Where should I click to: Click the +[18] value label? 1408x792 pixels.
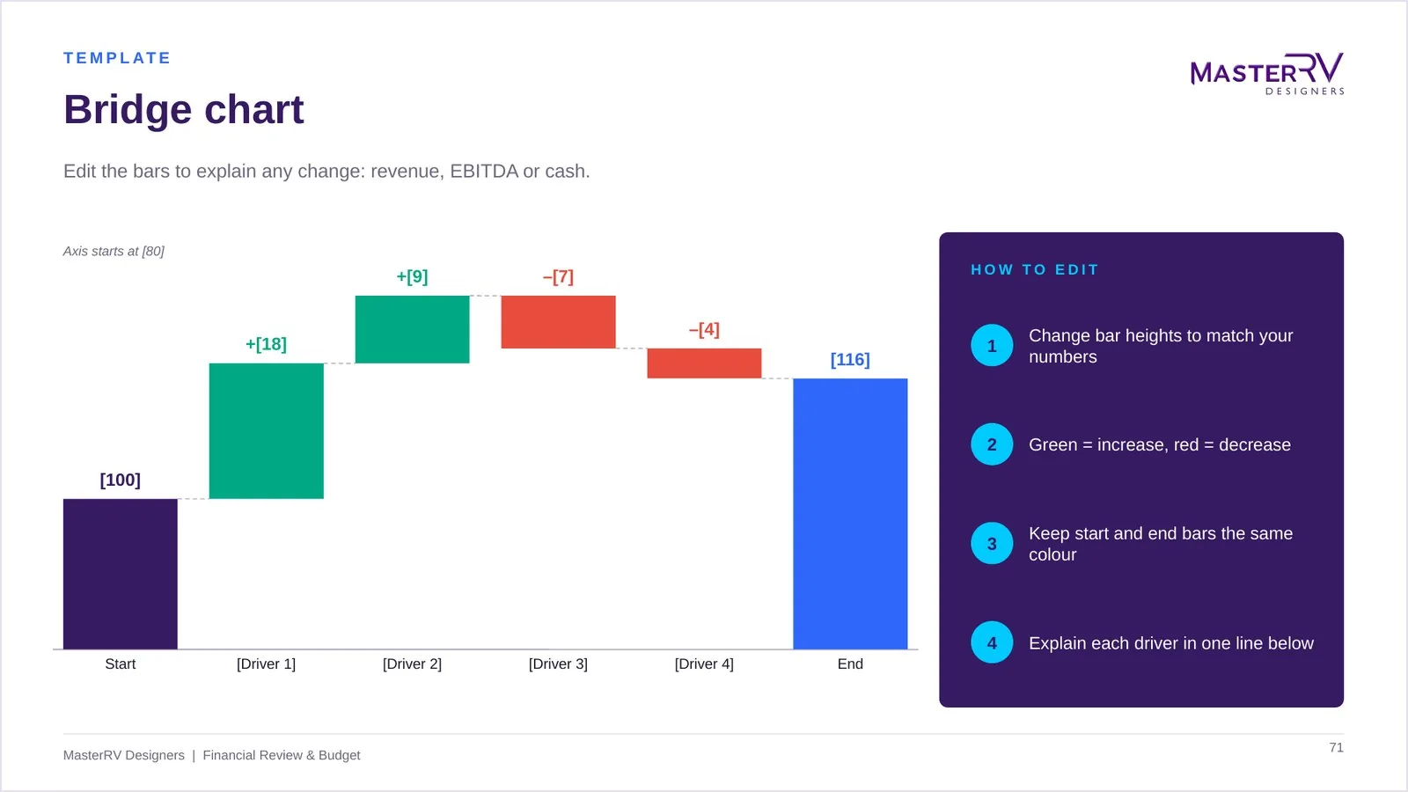tap(266, 344)
